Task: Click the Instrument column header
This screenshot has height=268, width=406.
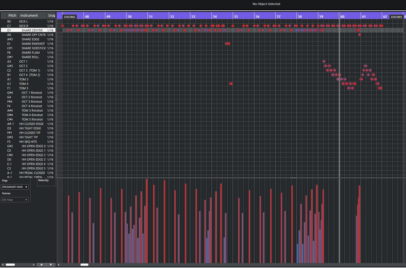Action: [x=29, y=16]
